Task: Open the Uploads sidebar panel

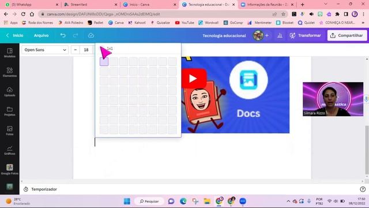Action: [10, 92]
